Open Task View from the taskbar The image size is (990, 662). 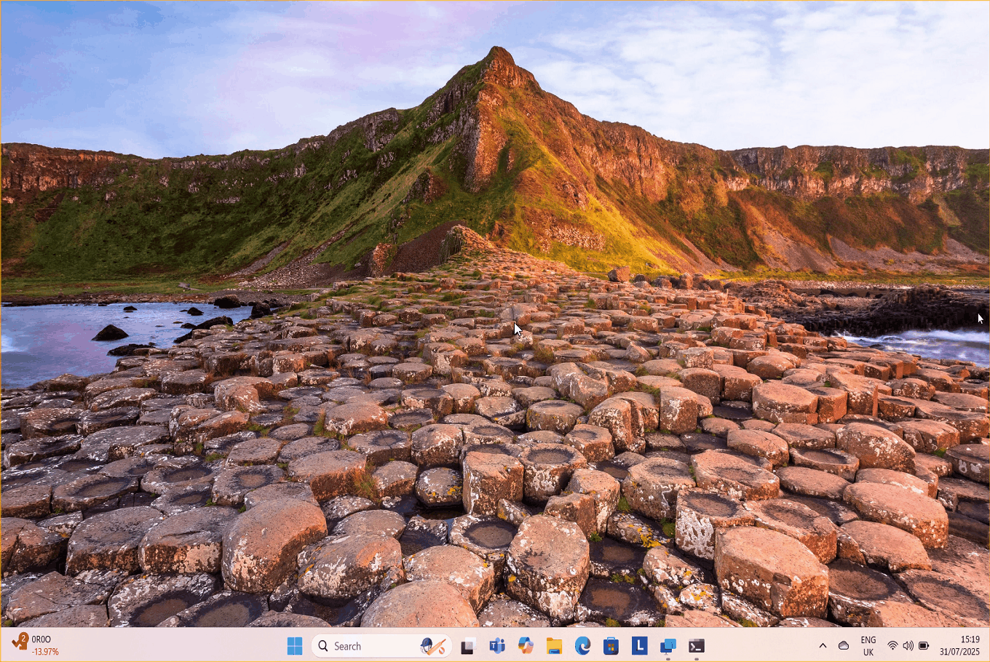click(x=468, y=646)
